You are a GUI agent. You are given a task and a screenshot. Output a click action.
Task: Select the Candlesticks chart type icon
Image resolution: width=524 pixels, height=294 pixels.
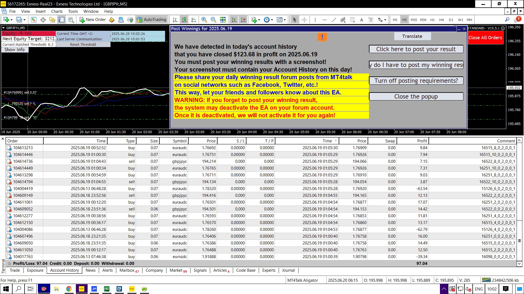pyautogui.click(x=184, y=20)
